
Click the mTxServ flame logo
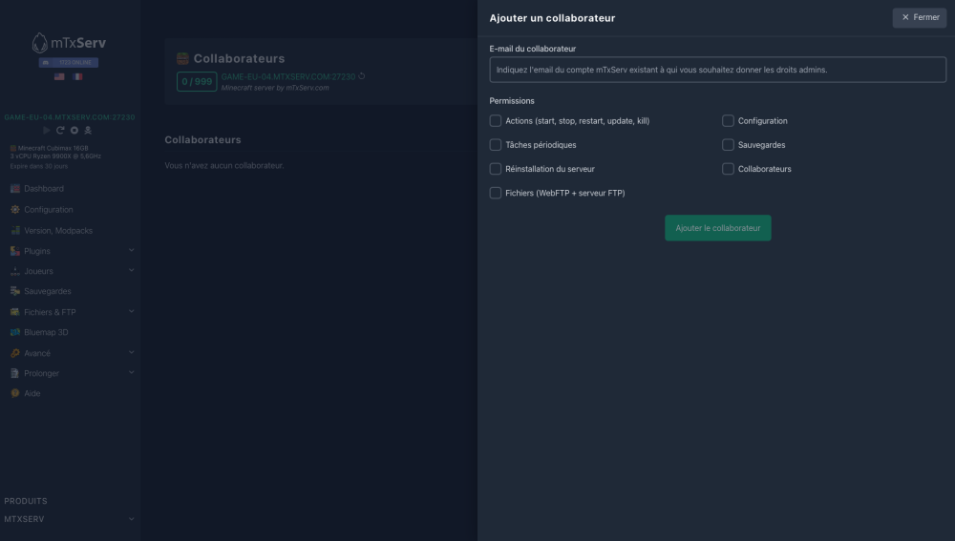39,43
